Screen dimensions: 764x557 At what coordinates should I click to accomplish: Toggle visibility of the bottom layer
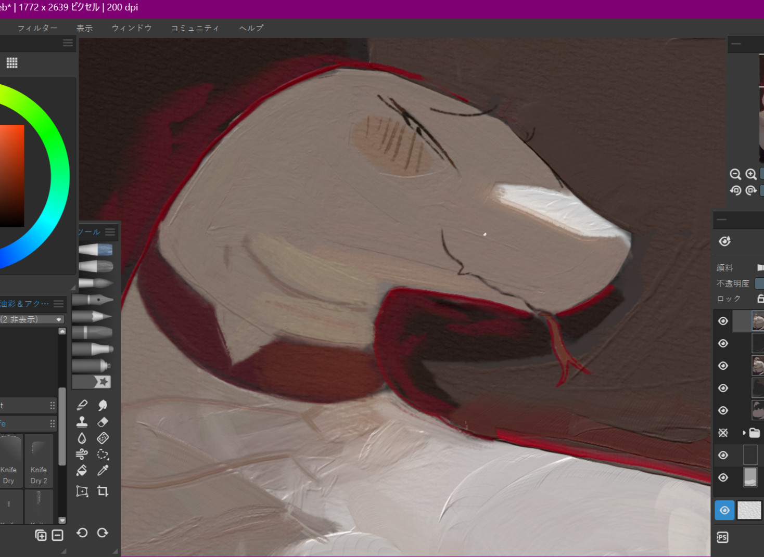coord(723,477)
